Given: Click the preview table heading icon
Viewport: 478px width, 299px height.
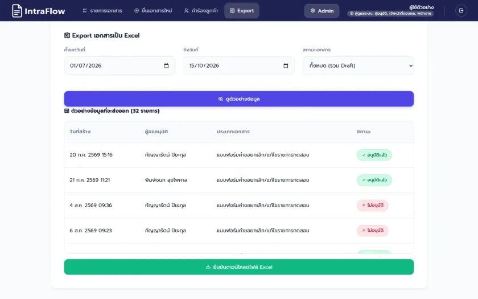Looking at the screenshot, I should pos(67,110).
